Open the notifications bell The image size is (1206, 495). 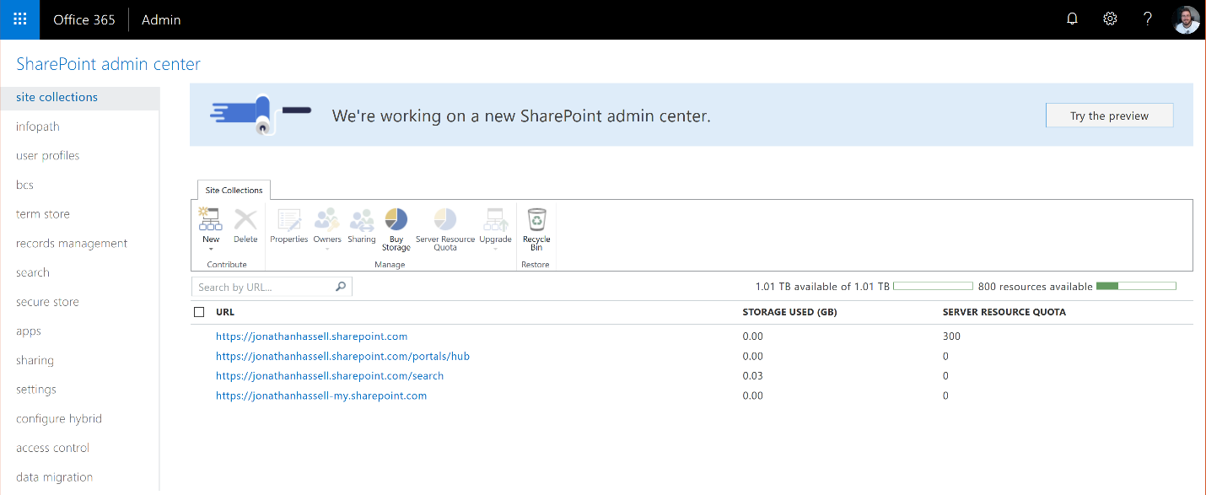pyautogui.click(x=1072, y=19)
